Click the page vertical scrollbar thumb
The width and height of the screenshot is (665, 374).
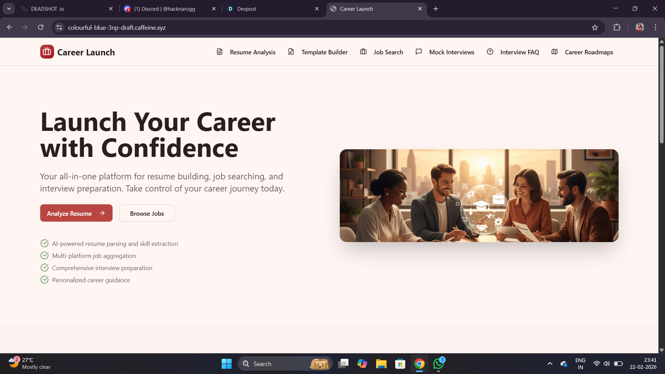662,93
